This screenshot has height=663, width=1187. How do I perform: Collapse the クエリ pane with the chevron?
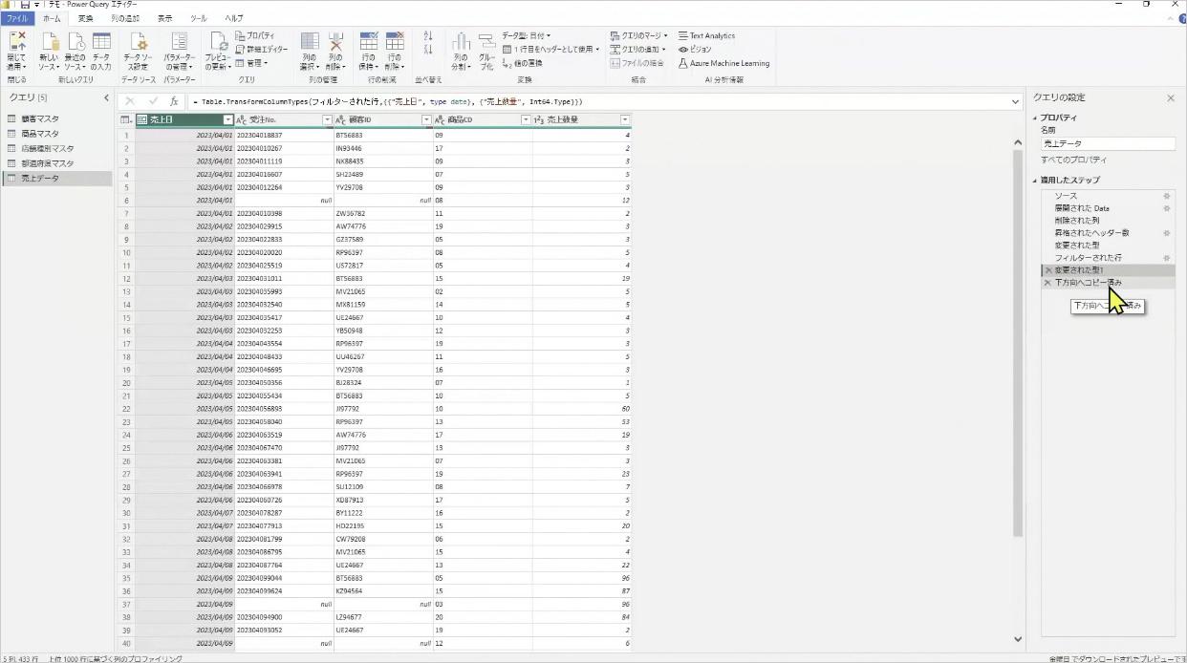[105, 96]
